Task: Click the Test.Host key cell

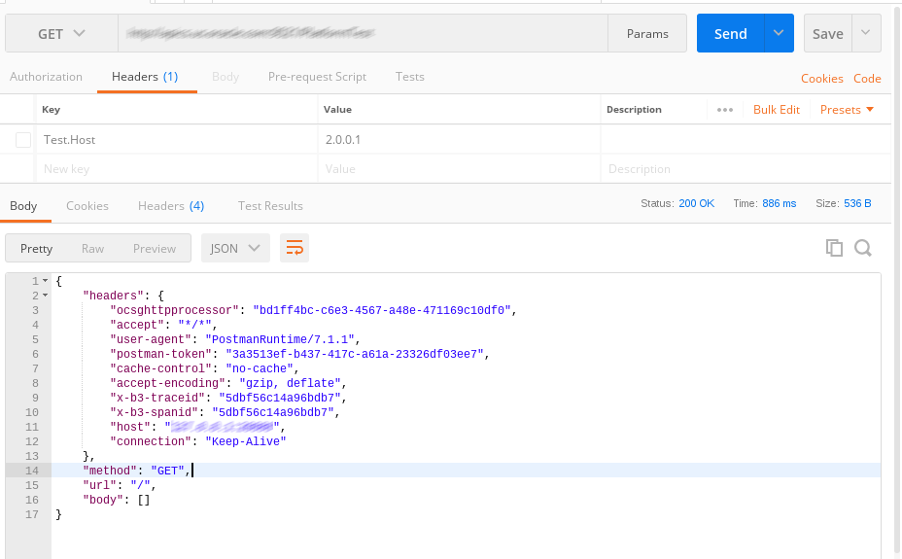Action: 177,140
